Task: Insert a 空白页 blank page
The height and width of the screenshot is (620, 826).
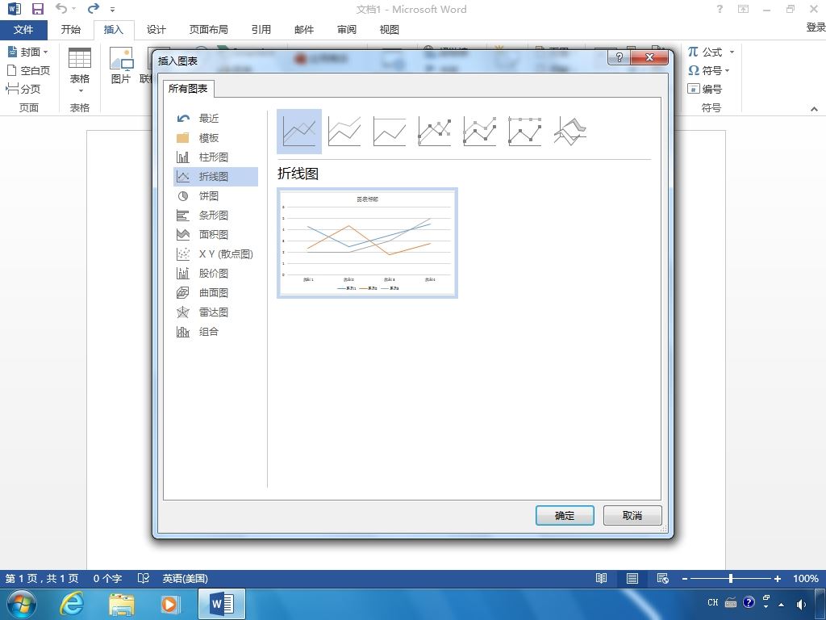Action: pyautogui.click(x=28, y=70)
